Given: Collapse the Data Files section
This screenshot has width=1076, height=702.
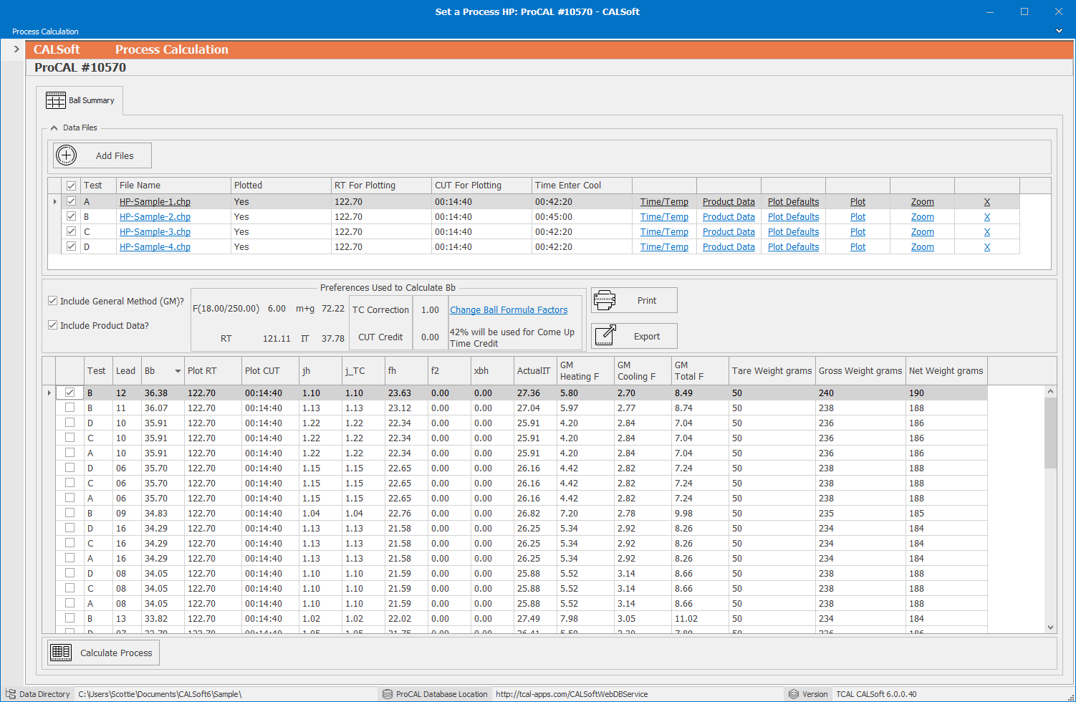Looking at the screenshot, I should 54,128.
